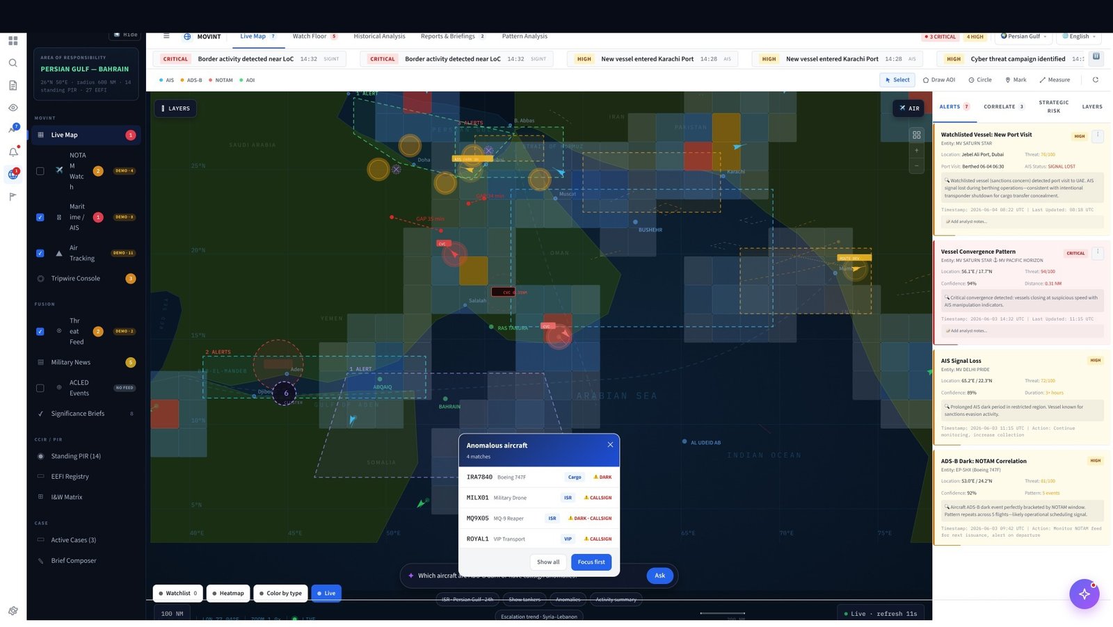Image resolution: width=1113 pixels, height=627 pixels.
Task: Select the IRA7840 Boeing 747F row
Action: click(x=539, y=477)
